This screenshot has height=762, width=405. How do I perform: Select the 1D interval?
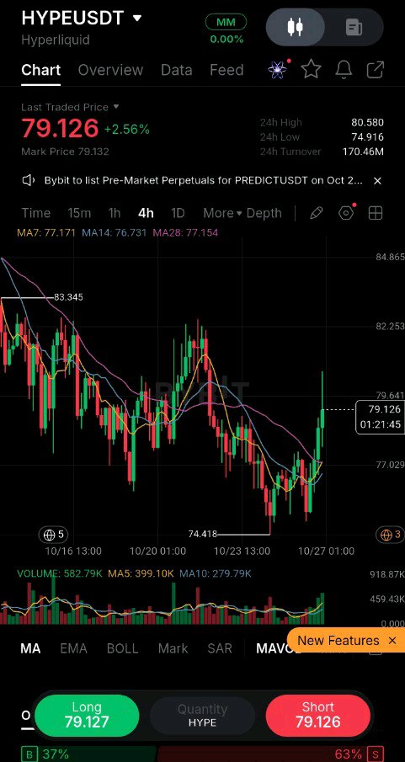[x=179, y=213]
